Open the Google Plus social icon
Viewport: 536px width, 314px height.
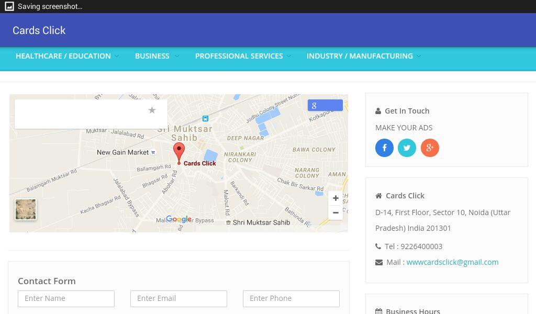pyautogui.click(x=430, y=148)
